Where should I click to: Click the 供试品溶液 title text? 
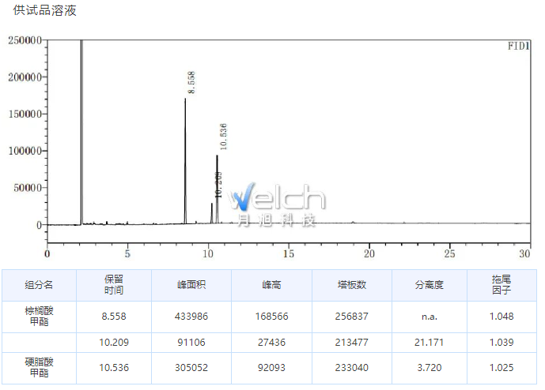[45, 11]
